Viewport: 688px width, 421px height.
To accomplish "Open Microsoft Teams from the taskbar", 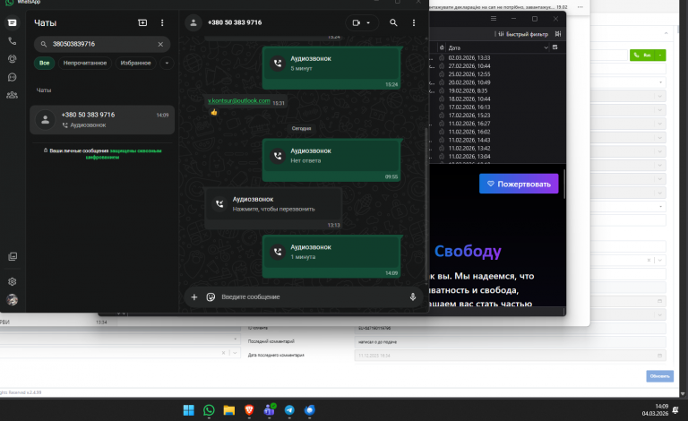I will [x=270, y=410].
